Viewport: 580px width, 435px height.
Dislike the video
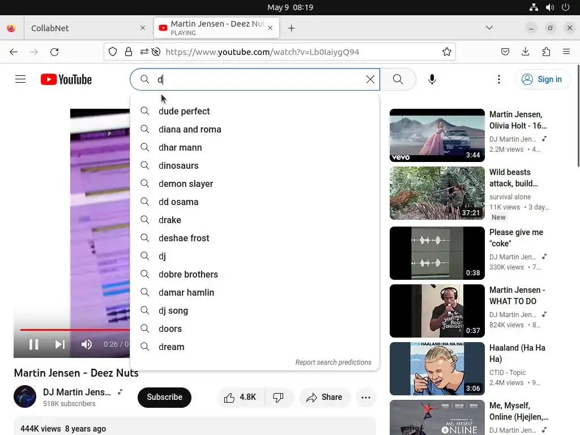click(279, 397)
